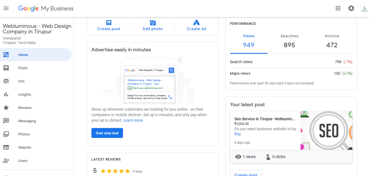Click the Create post button below latest post

pyautogui.click(x=246, y=173)
